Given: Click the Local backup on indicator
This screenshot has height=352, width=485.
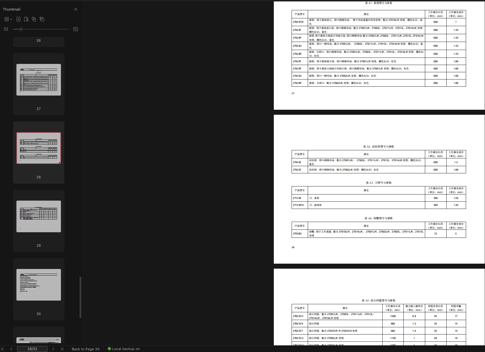Looking at the screenshot, I should click(x=124, y=349).
